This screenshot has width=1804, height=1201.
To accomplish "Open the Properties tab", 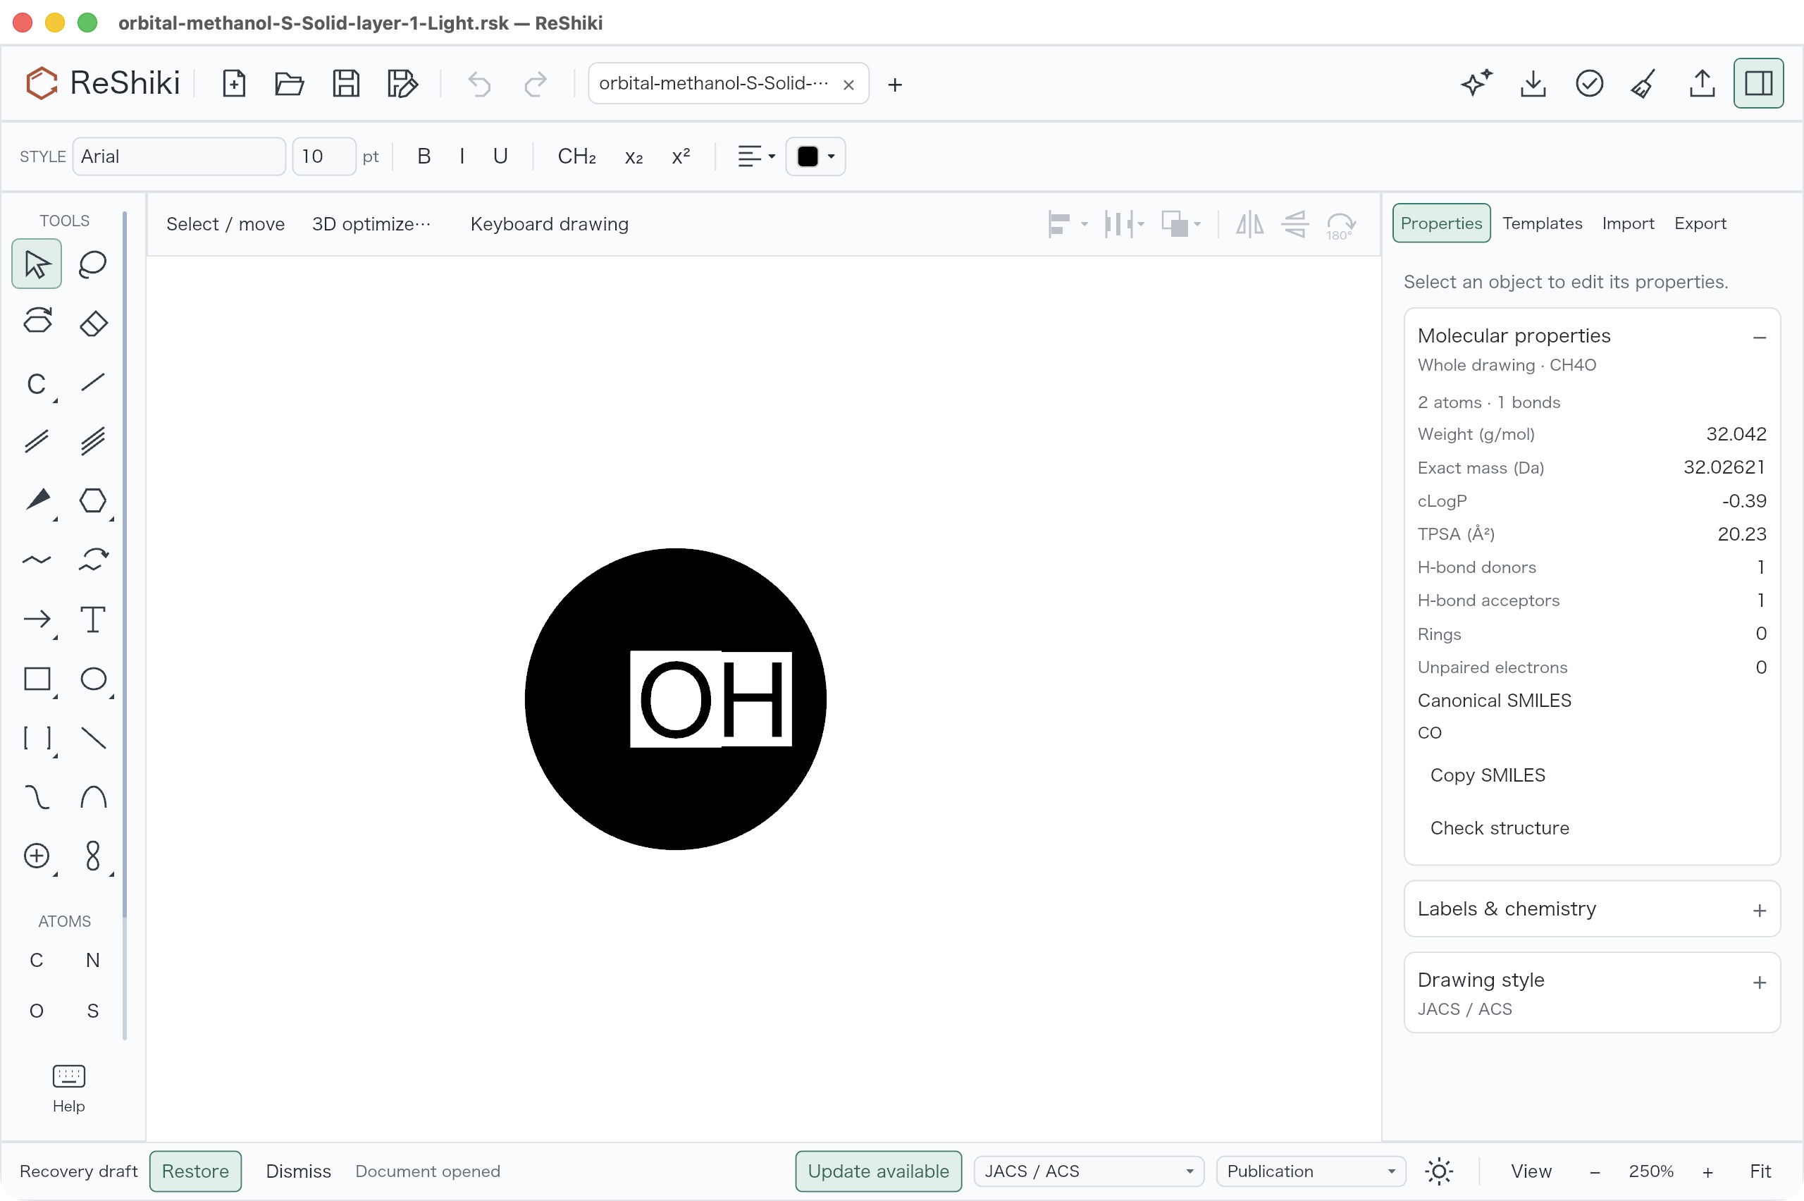I will pyautogui.click(x=1440, y=223).
